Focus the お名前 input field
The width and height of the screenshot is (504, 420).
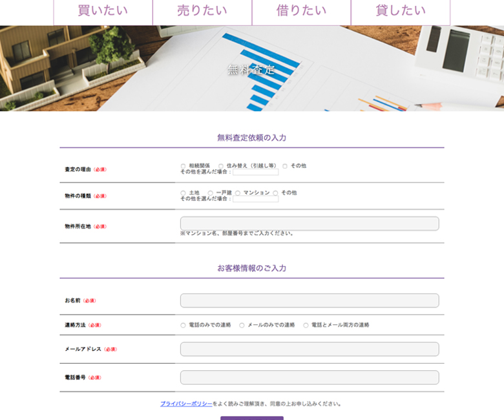[310, 300]
